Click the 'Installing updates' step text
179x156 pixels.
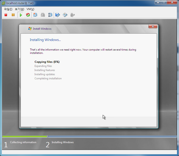[45, 74]
